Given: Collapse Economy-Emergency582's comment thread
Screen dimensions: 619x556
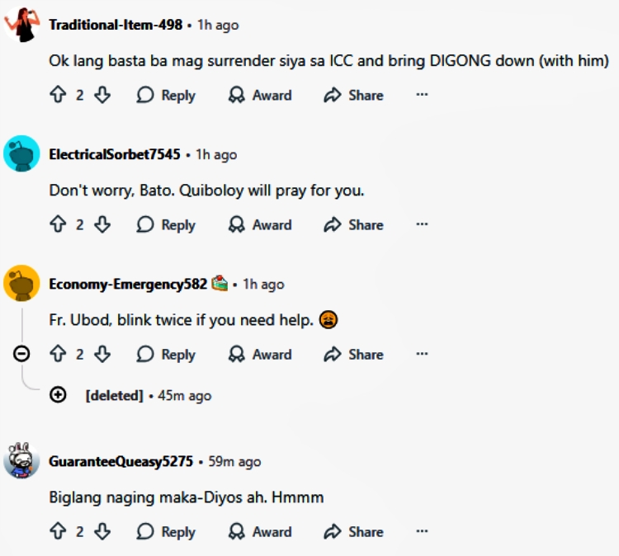Looking at the screenshot, I should coord(22,354).
